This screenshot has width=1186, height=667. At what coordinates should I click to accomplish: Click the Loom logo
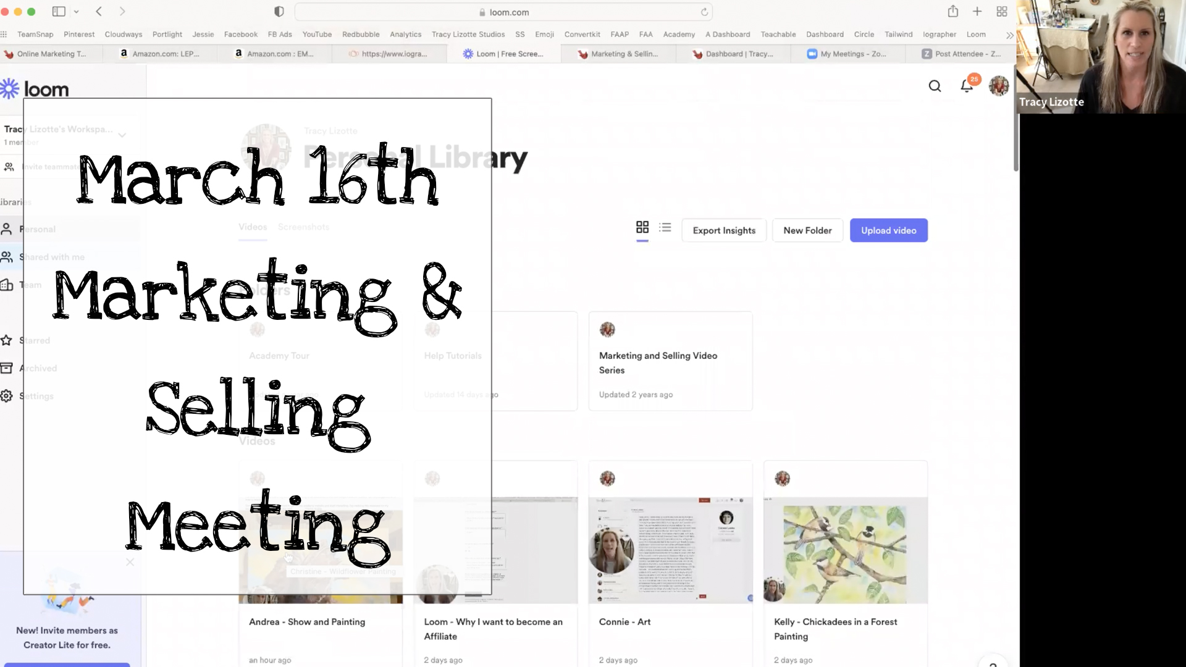coord(35,89)
